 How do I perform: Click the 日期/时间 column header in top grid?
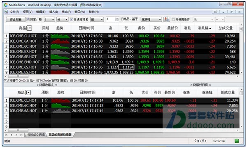click(x=86, y=28)
